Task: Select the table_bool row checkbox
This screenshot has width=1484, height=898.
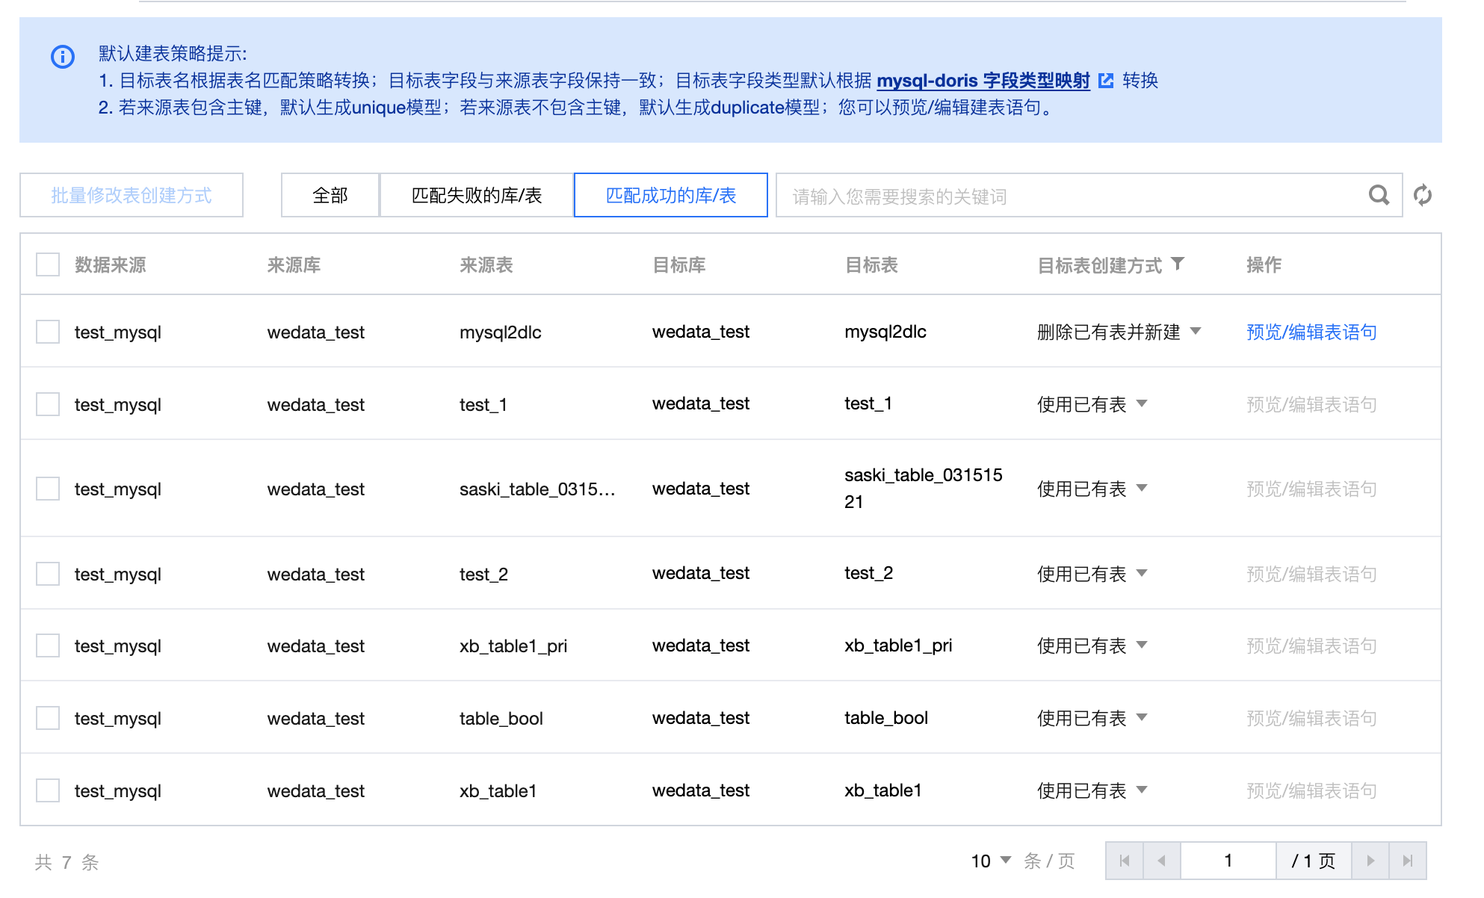Action: (48, 718)
